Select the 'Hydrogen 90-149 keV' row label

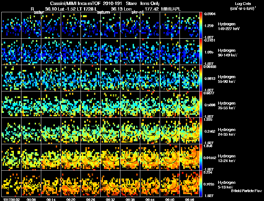coord(227,53)
